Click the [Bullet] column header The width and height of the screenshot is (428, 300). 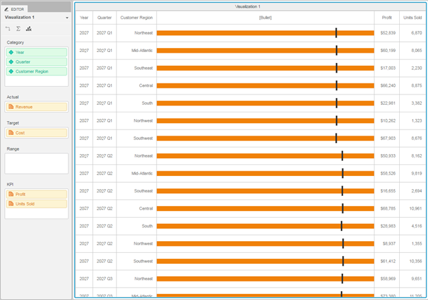(265, 18)
